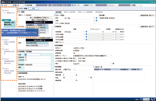Switch to the 基本設定 tab
Screen dimensions: 156x101
tap(58, 12)
